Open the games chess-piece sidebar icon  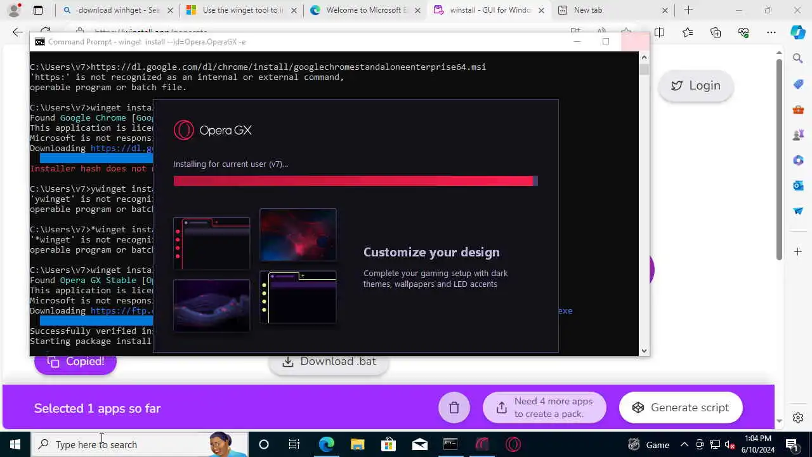pos(798,135)
